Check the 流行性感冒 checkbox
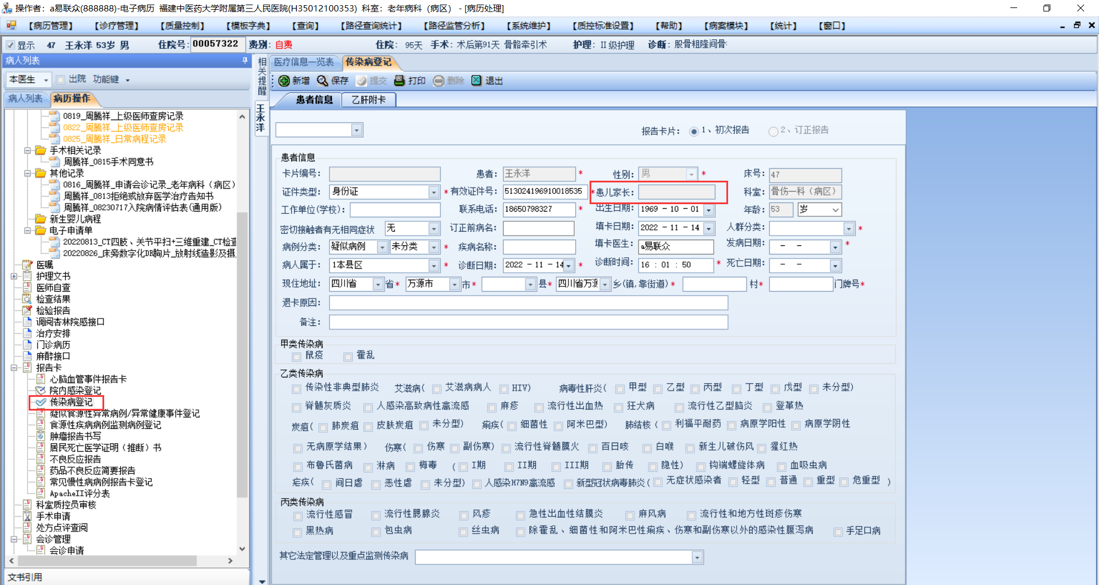The image size is (1099, 585). (x=298, y=516)
